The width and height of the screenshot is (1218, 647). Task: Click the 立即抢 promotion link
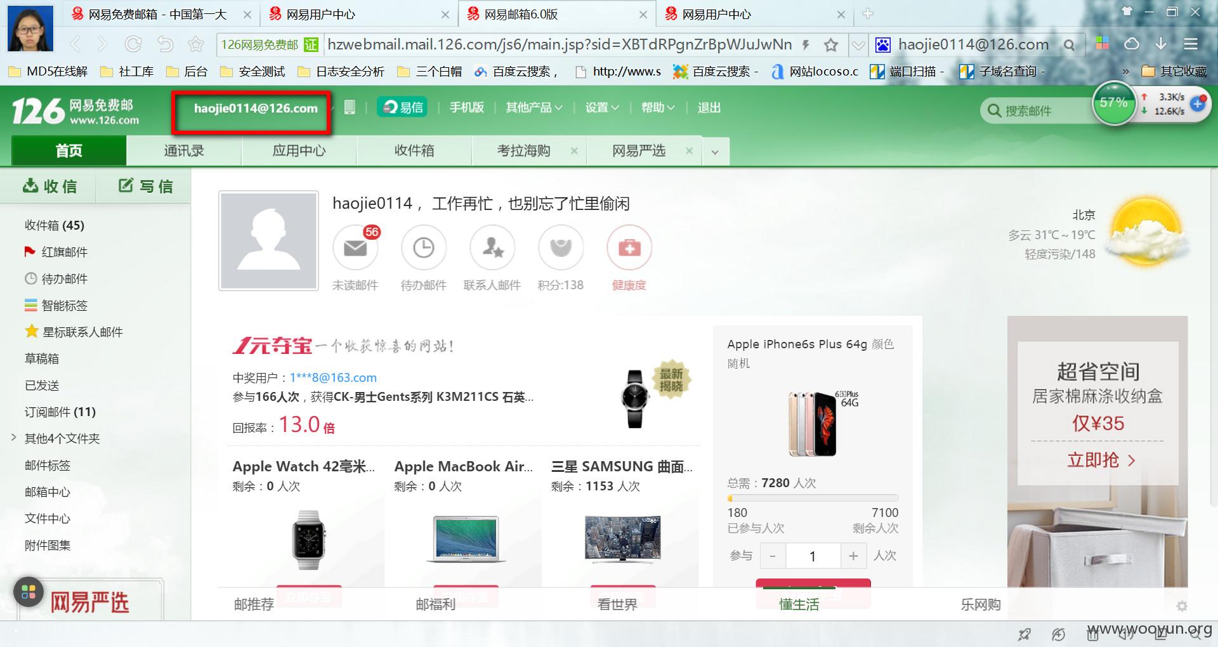pyautogui.click(x=1101, y=460)
